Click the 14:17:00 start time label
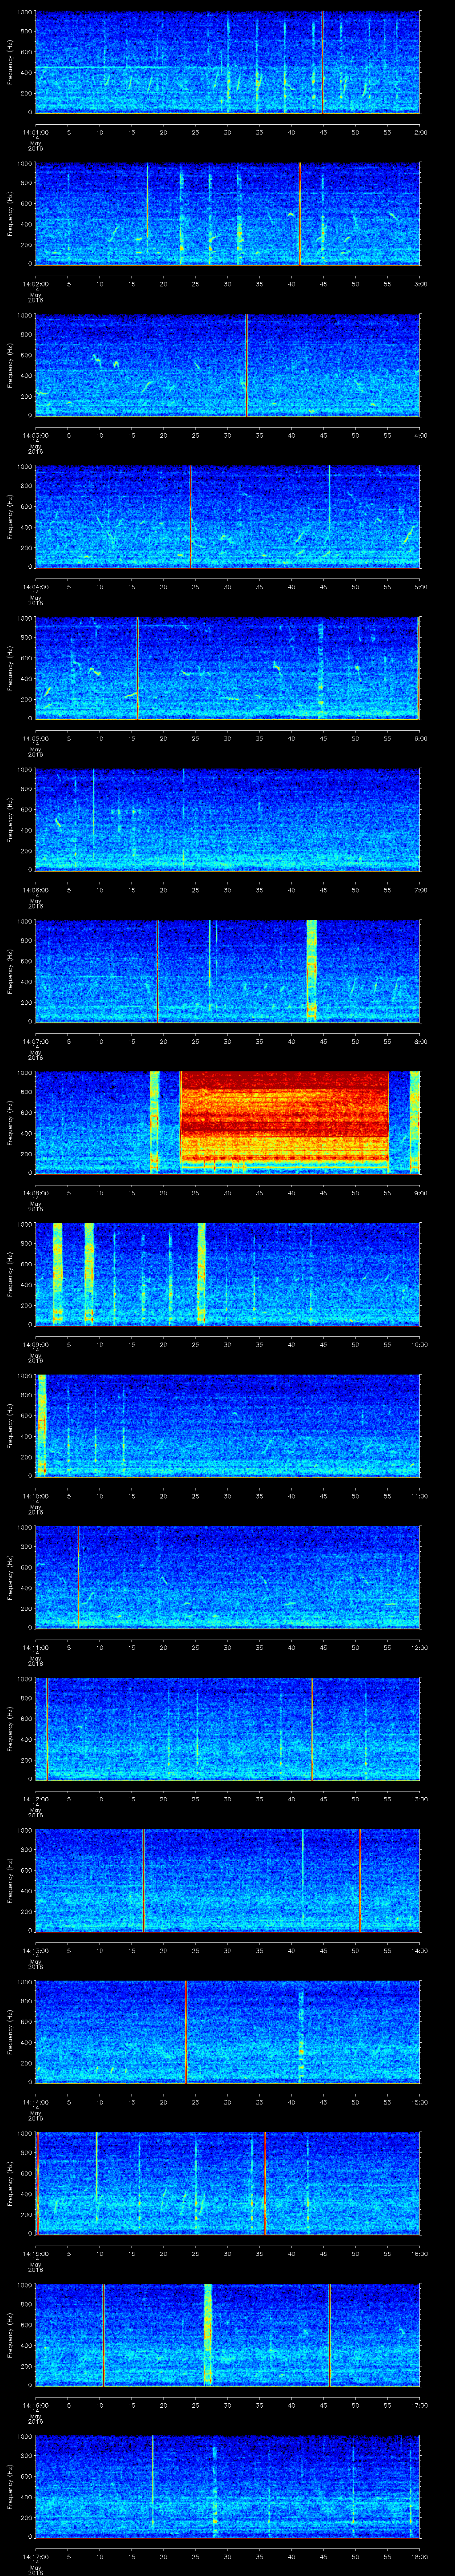This screenshot has width=455, height=2576. coord(35,2557)
